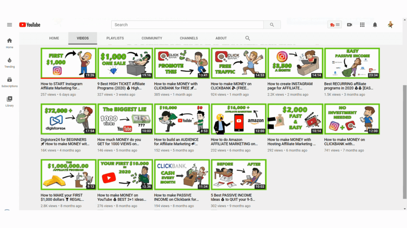Open Subscriptions in sidebar
The image size is (407, 228).
coord(10,82)
